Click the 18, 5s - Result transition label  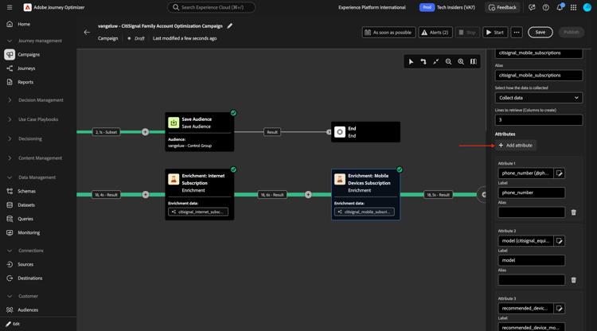[x=439, y=195]
